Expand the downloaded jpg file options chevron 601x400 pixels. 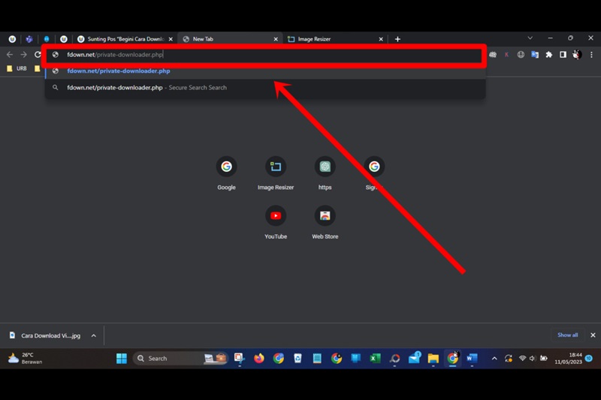(95, 335)
